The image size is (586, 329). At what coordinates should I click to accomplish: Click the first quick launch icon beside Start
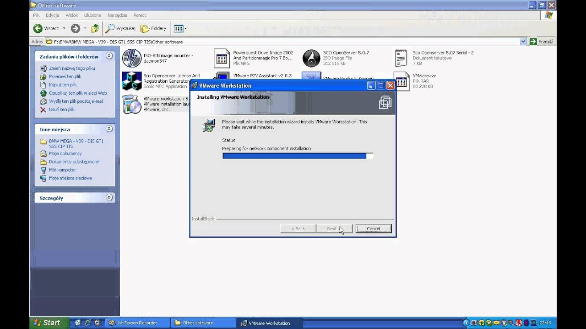click(x=78, y=323)
